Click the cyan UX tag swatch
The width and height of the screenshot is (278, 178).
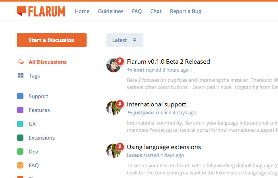(20, 124)
